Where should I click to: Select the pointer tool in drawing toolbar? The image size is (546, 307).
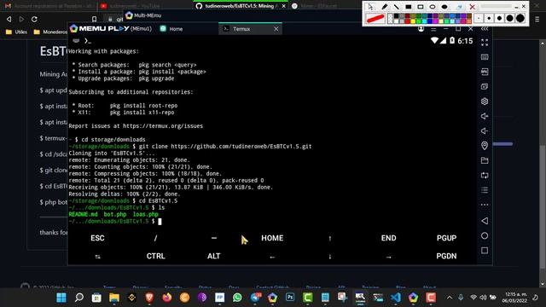pyautogui.click(x=371, y=7)
